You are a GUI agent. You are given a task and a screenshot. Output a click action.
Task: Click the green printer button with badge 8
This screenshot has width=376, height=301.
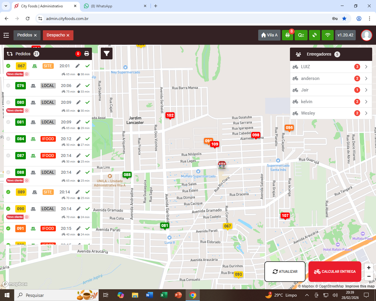click(x=288, y=35)
